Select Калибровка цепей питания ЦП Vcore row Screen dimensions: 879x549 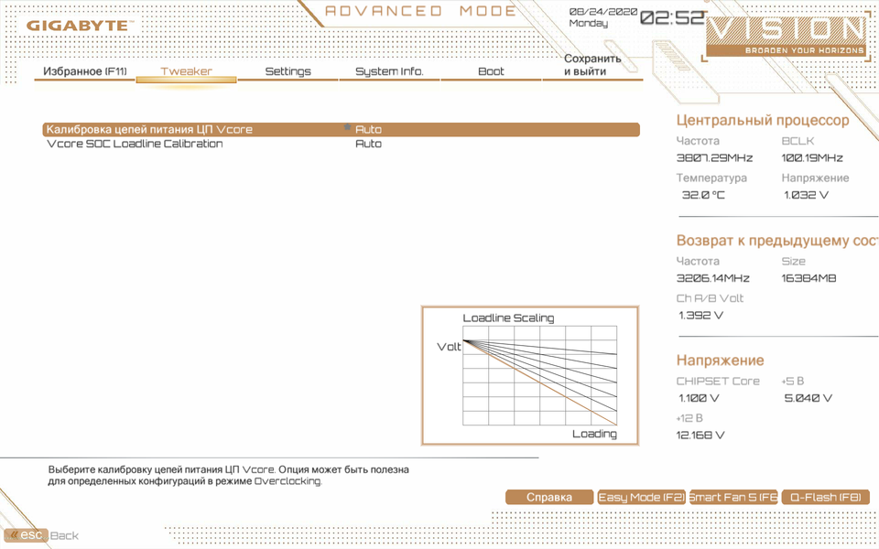coord(341,129)
